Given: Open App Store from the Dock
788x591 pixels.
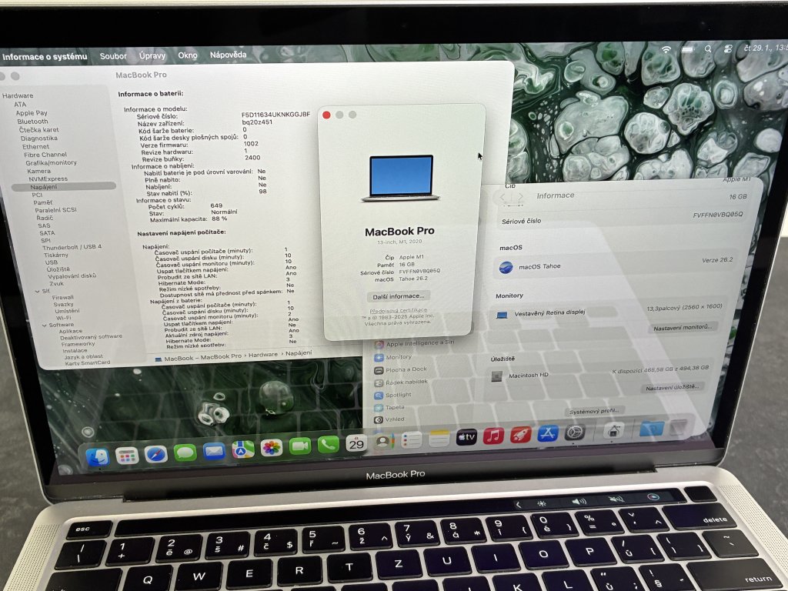Looking at the screenshot, I should [x=548, y=432].
